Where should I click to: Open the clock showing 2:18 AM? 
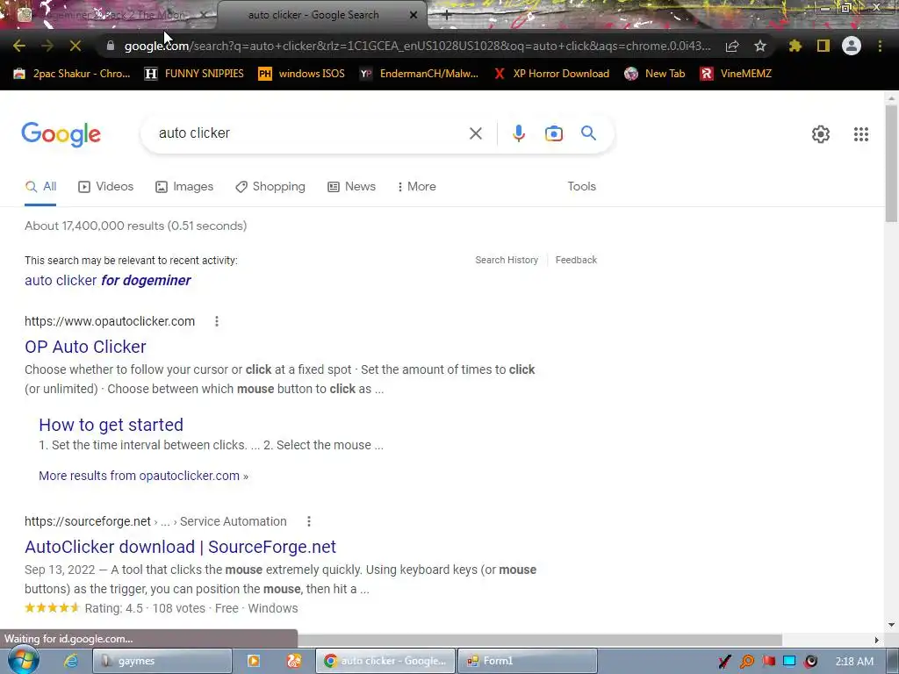click(x=854, y=662)
